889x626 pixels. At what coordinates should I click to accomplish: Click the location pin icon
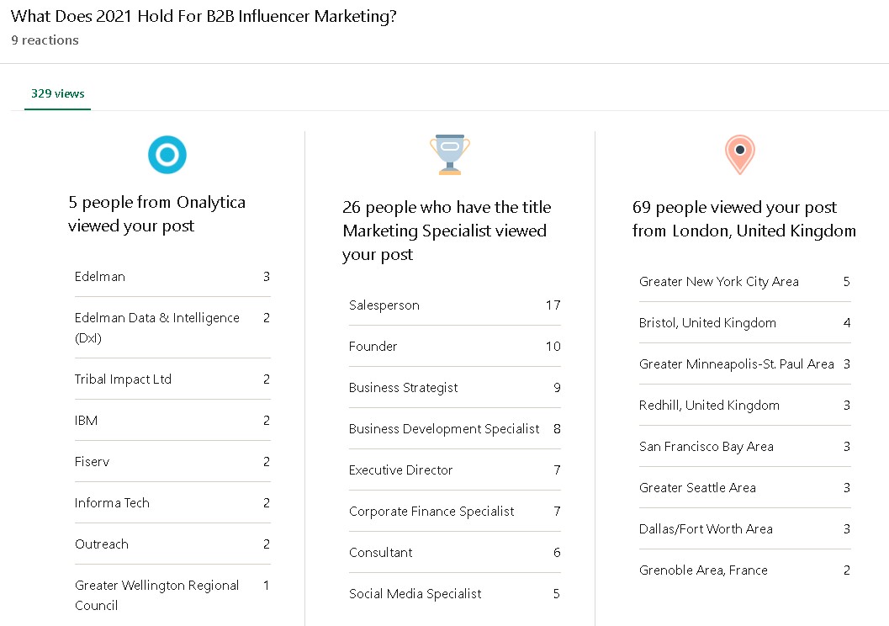coord(739,155)
